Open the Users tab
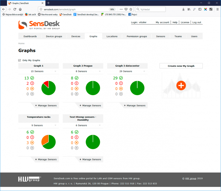The image size is (221, 191). (194, 36)
